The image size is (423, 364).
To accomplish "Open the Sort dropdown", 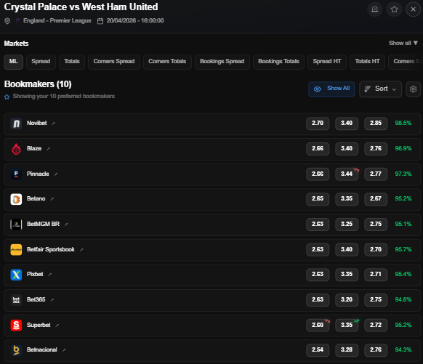I will point(380,89).
